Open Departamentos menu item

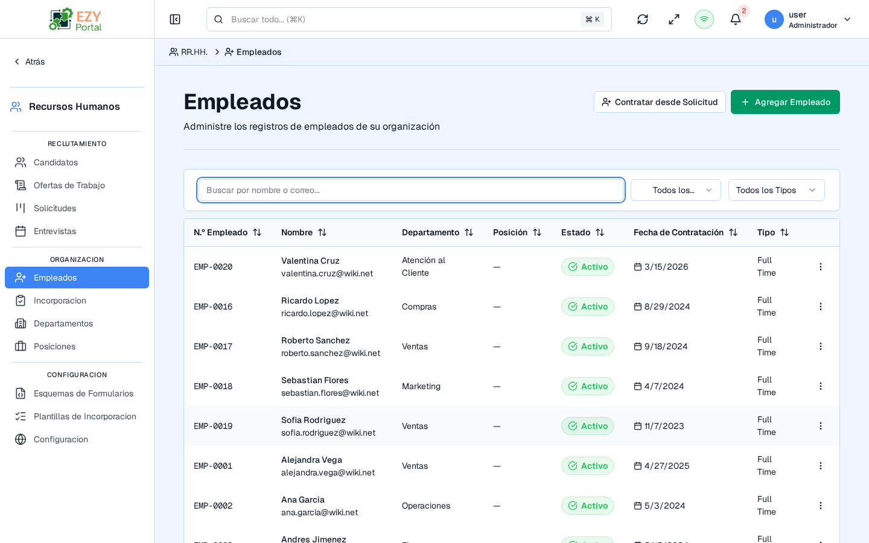coord(77,323)
